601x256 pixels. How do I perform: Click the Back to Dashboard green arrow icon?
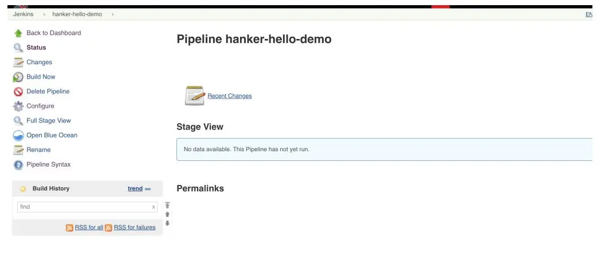[x=18, y=33]
